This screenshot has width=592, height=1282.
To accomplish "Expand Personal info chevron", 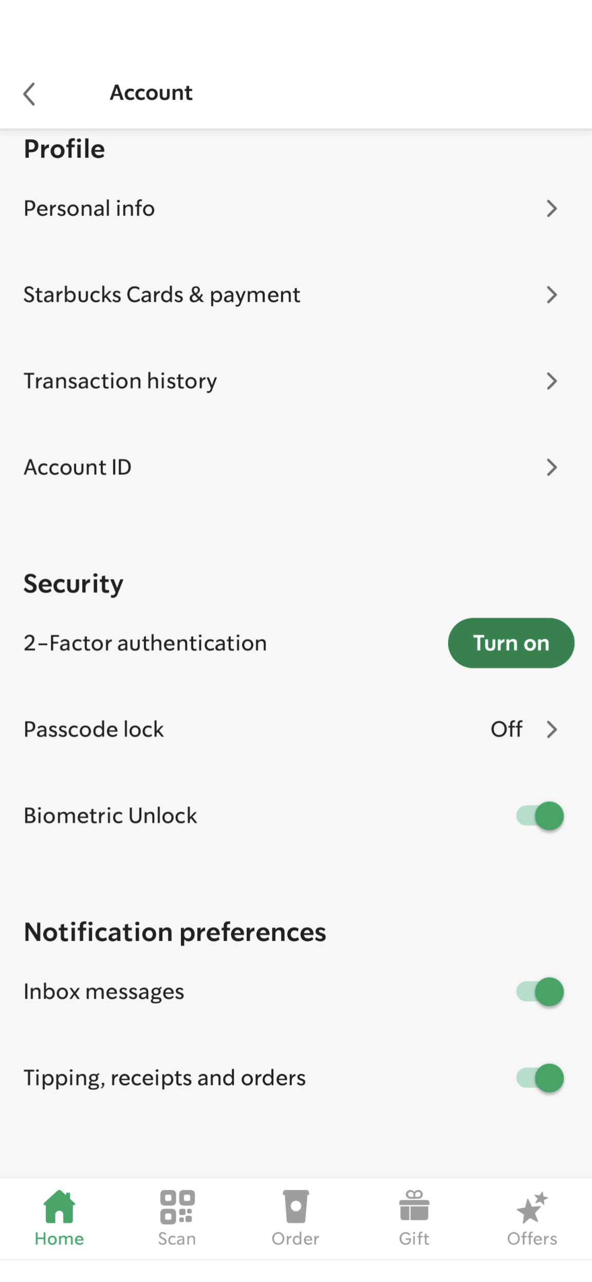I will click(x=552, y=209).
